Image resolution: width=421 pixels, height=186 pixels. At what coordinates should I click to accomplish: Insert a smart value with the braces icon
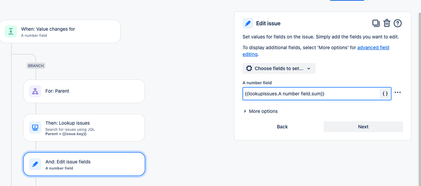[x=385, y=94]
